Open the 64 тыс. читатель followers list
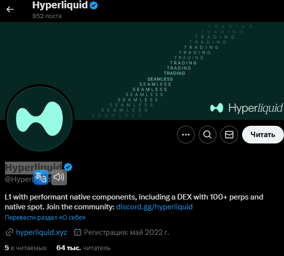 pyautogui.click(x=83, y=248)
